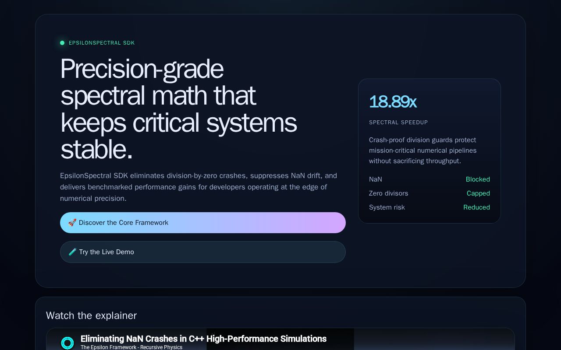Click the teal circular channel avatar
The width and height of the screenshot is (561, 350).
click(x=67, y=343)
